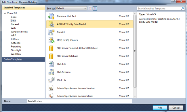This screenshot has width=187, height=112.
Task: Click the Telerik OpenAccess Domain Model icon
Action: [51, 96]
